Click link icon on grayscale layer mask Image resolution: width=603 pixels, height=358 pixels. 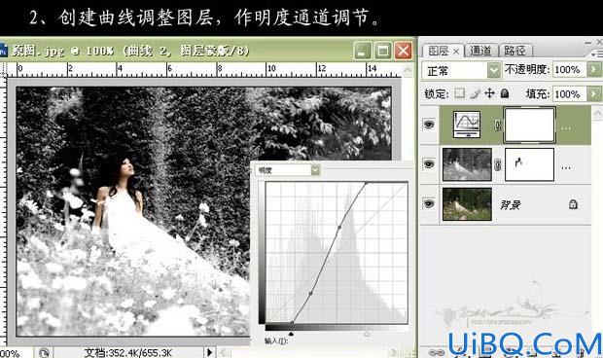click(498, 165)
